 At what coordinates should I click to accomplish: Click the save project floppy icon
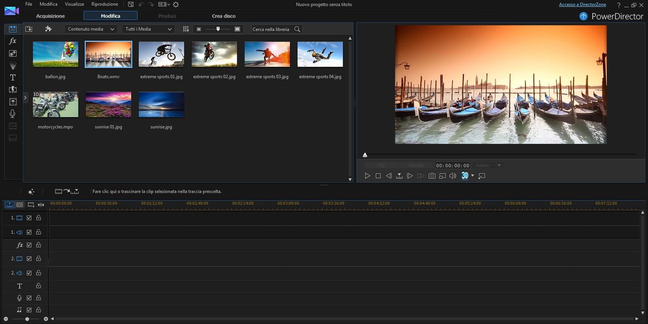[x=131, y=4]
